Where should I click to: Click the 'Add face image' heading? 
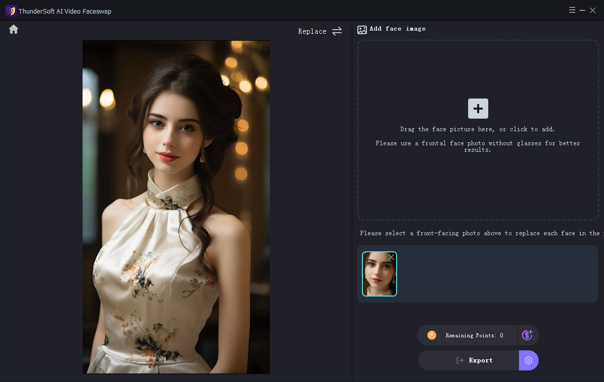[397, 29]
